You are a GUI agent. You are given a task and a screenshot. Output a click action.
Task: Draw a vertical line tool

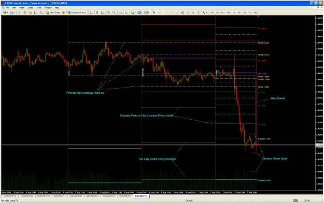pyautogui.click(x=166, y=12)
